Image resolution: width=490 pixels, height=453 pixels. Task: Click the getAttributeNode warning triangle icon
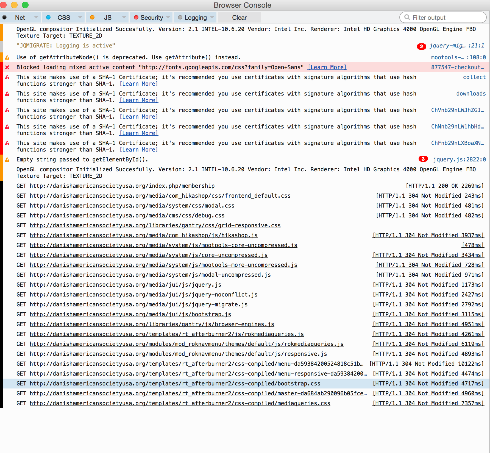click(x=7, y=57)
